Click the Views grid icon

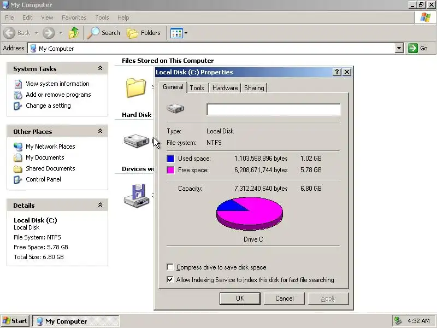click(176, 33)
